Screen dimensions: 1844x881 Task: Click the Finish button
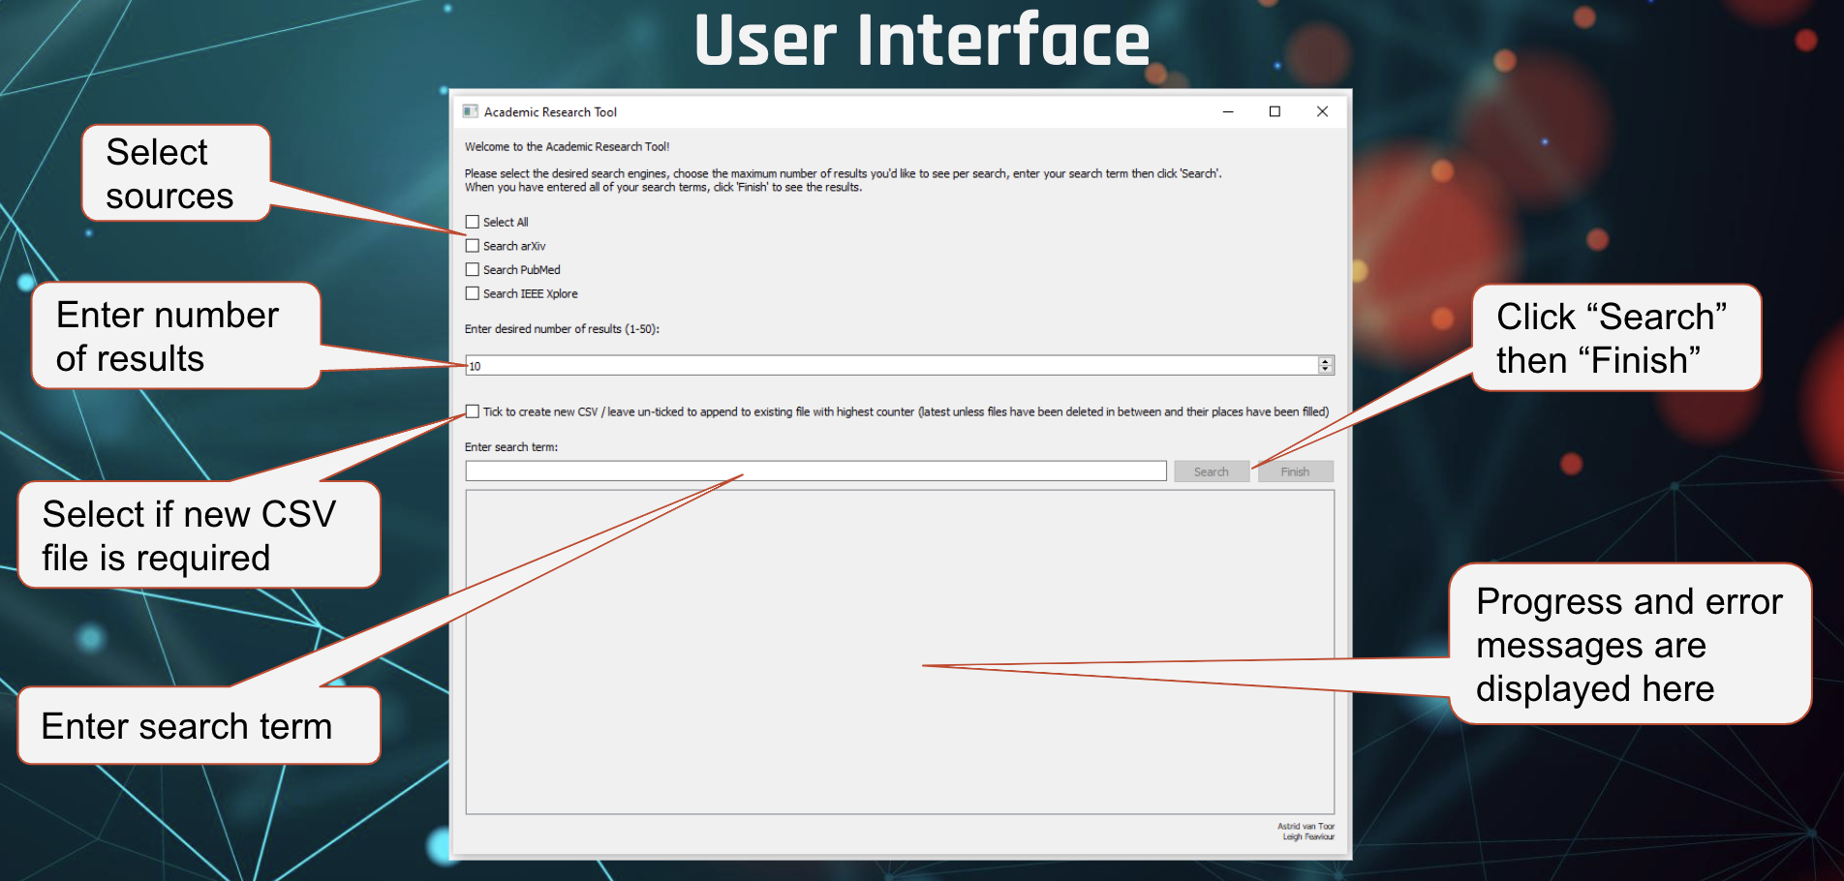[1295, 471]
